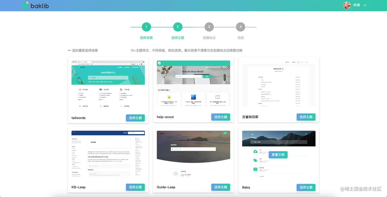Screen dimensions: 387x197
Task: Go back via 返回重新选择场景 link
Action: point(83,50)
